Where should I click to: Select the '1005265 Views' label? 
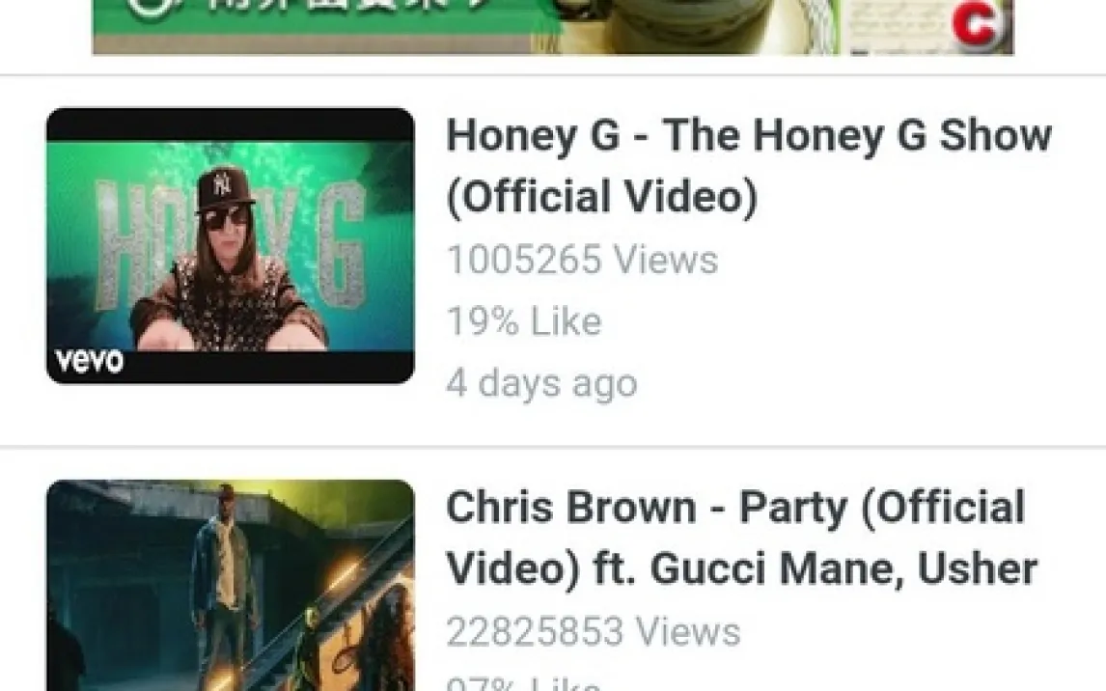coord(582,259)
